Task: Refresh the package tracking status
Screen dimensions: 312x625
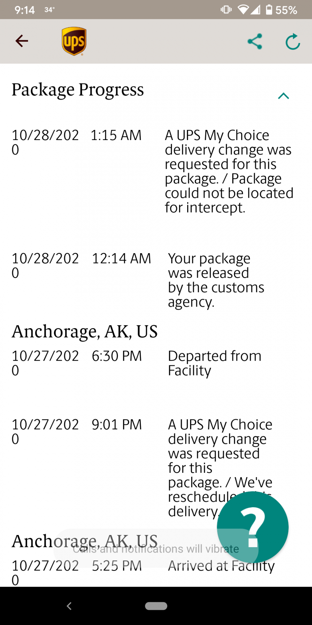Action: point(293,42)
